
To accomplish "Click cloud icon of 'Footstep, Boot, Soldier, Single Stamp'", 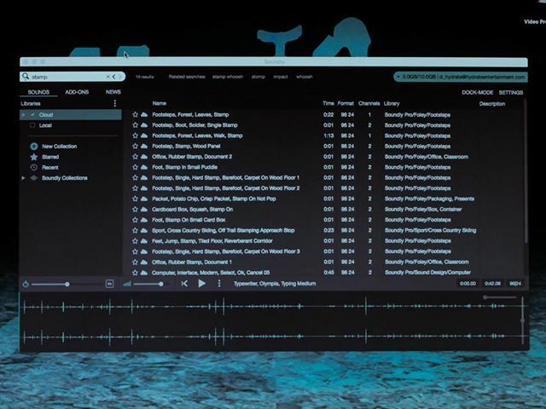I will 144,125.
